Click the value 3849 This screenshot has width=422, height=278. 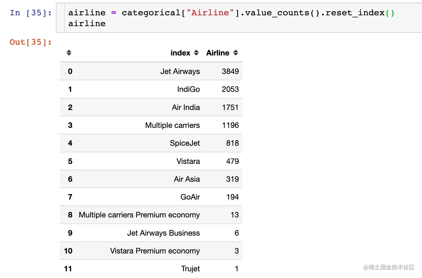(x=230, y=71)
